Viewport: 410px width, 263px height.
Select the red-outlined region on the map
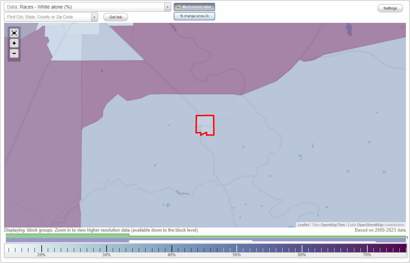pos(205,125)
